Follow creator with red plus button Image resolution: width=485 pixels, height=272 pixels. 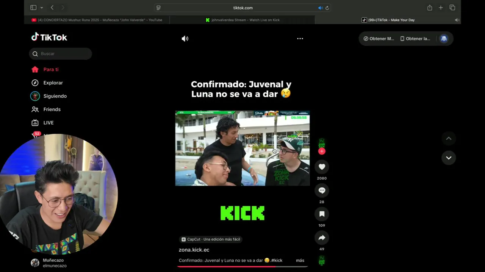tap(322, 151)
